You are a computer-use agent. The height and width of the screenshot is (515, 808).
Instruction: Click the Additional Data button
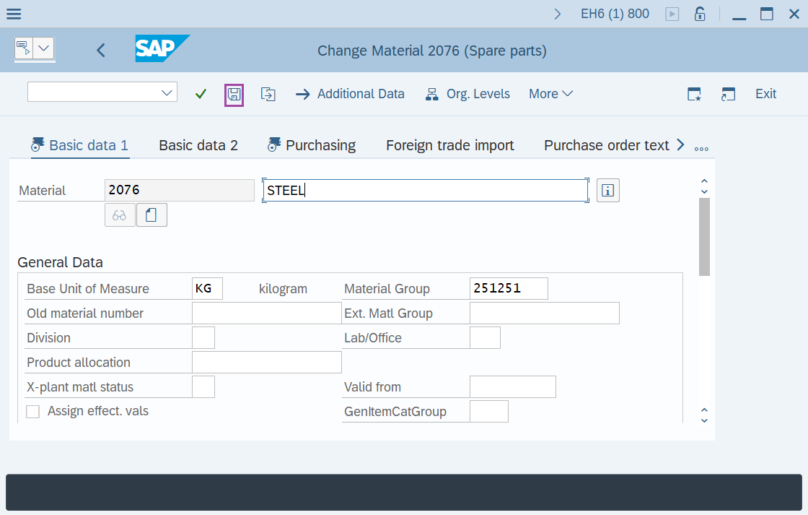[351, 94]
